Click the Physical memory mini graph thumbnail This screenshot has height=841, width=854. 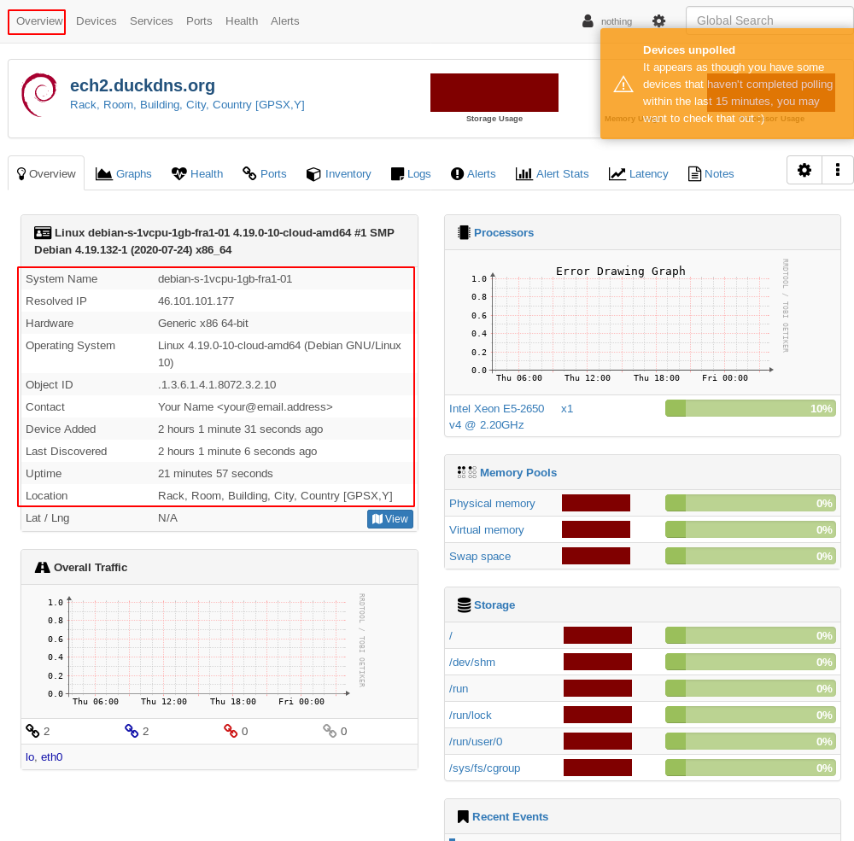coord(596,503)
